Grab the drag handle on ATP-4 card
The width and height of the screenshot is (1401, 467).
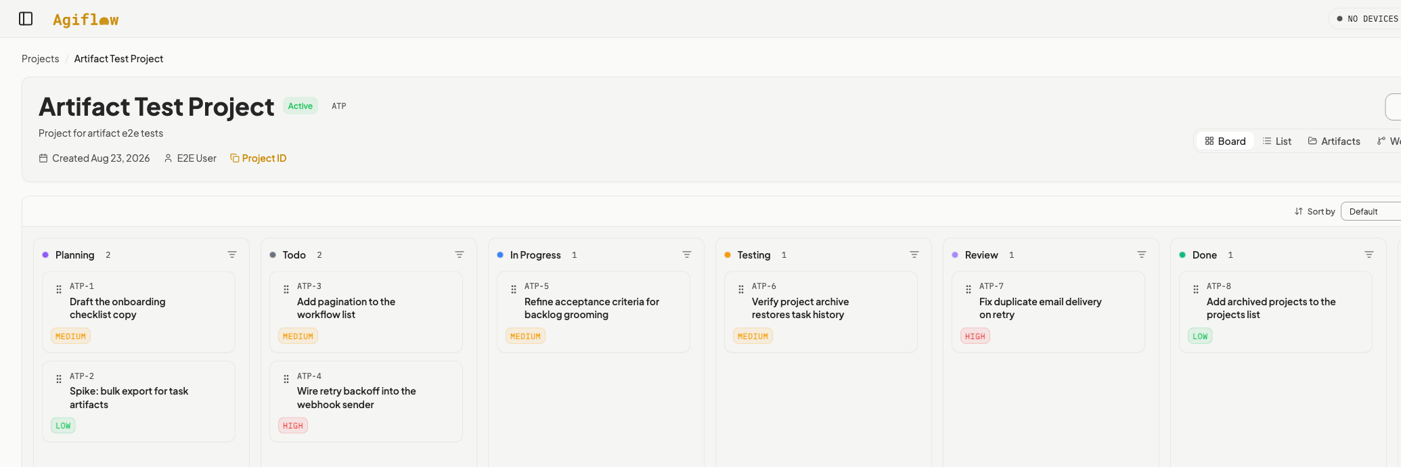tap(286, 379)
